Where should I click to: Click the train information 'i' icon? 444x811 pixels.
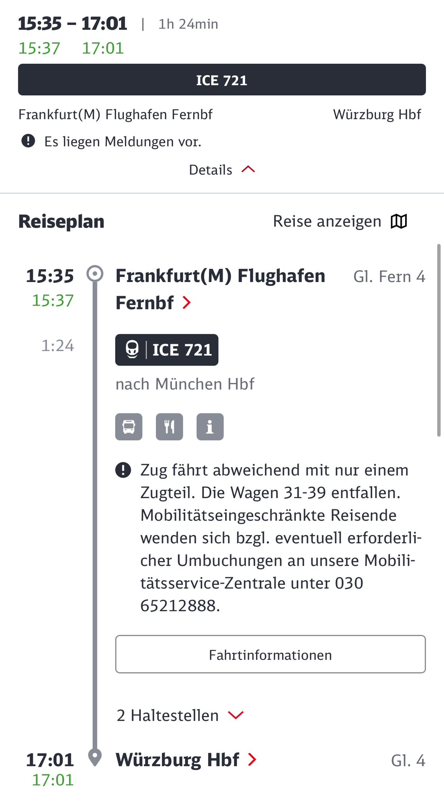210,427
